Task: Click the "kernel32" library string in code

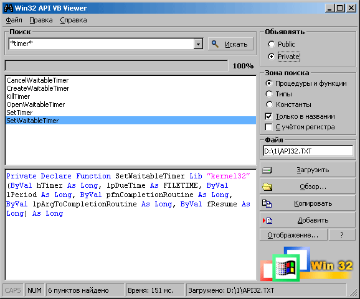Action: point(228,176)
